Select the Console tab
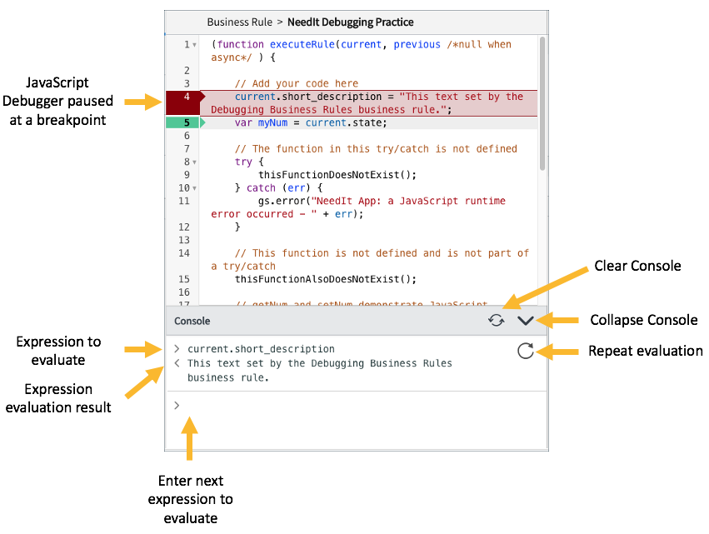Screen dimensions: 709x534 192,321
